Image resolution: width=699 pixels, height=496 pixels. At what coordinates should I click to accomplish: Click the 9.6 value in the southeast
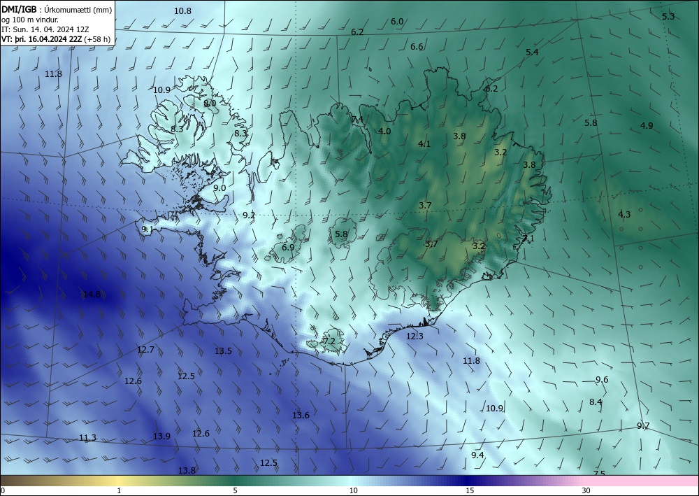coord(602,380)
